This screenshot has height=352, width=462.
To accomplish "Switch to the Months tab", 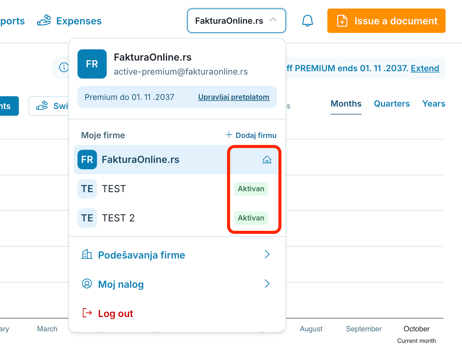I will tap(346, 104).
